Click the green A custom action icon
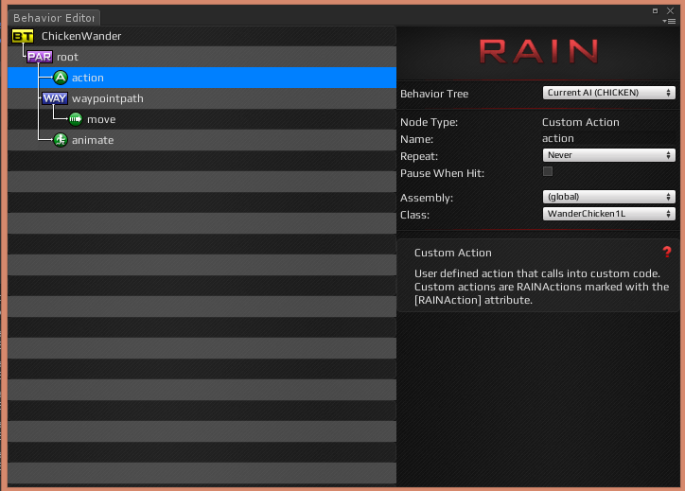The image size is (685, 491). tap(61, 78)
